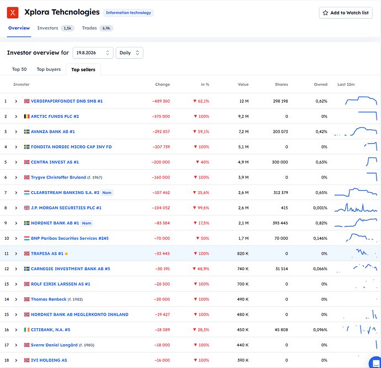Click the Norwegian flag beside ROLF EIRIK LARSSEN
The height and width of the screenshot is (368, 381).
coord(27,284)
